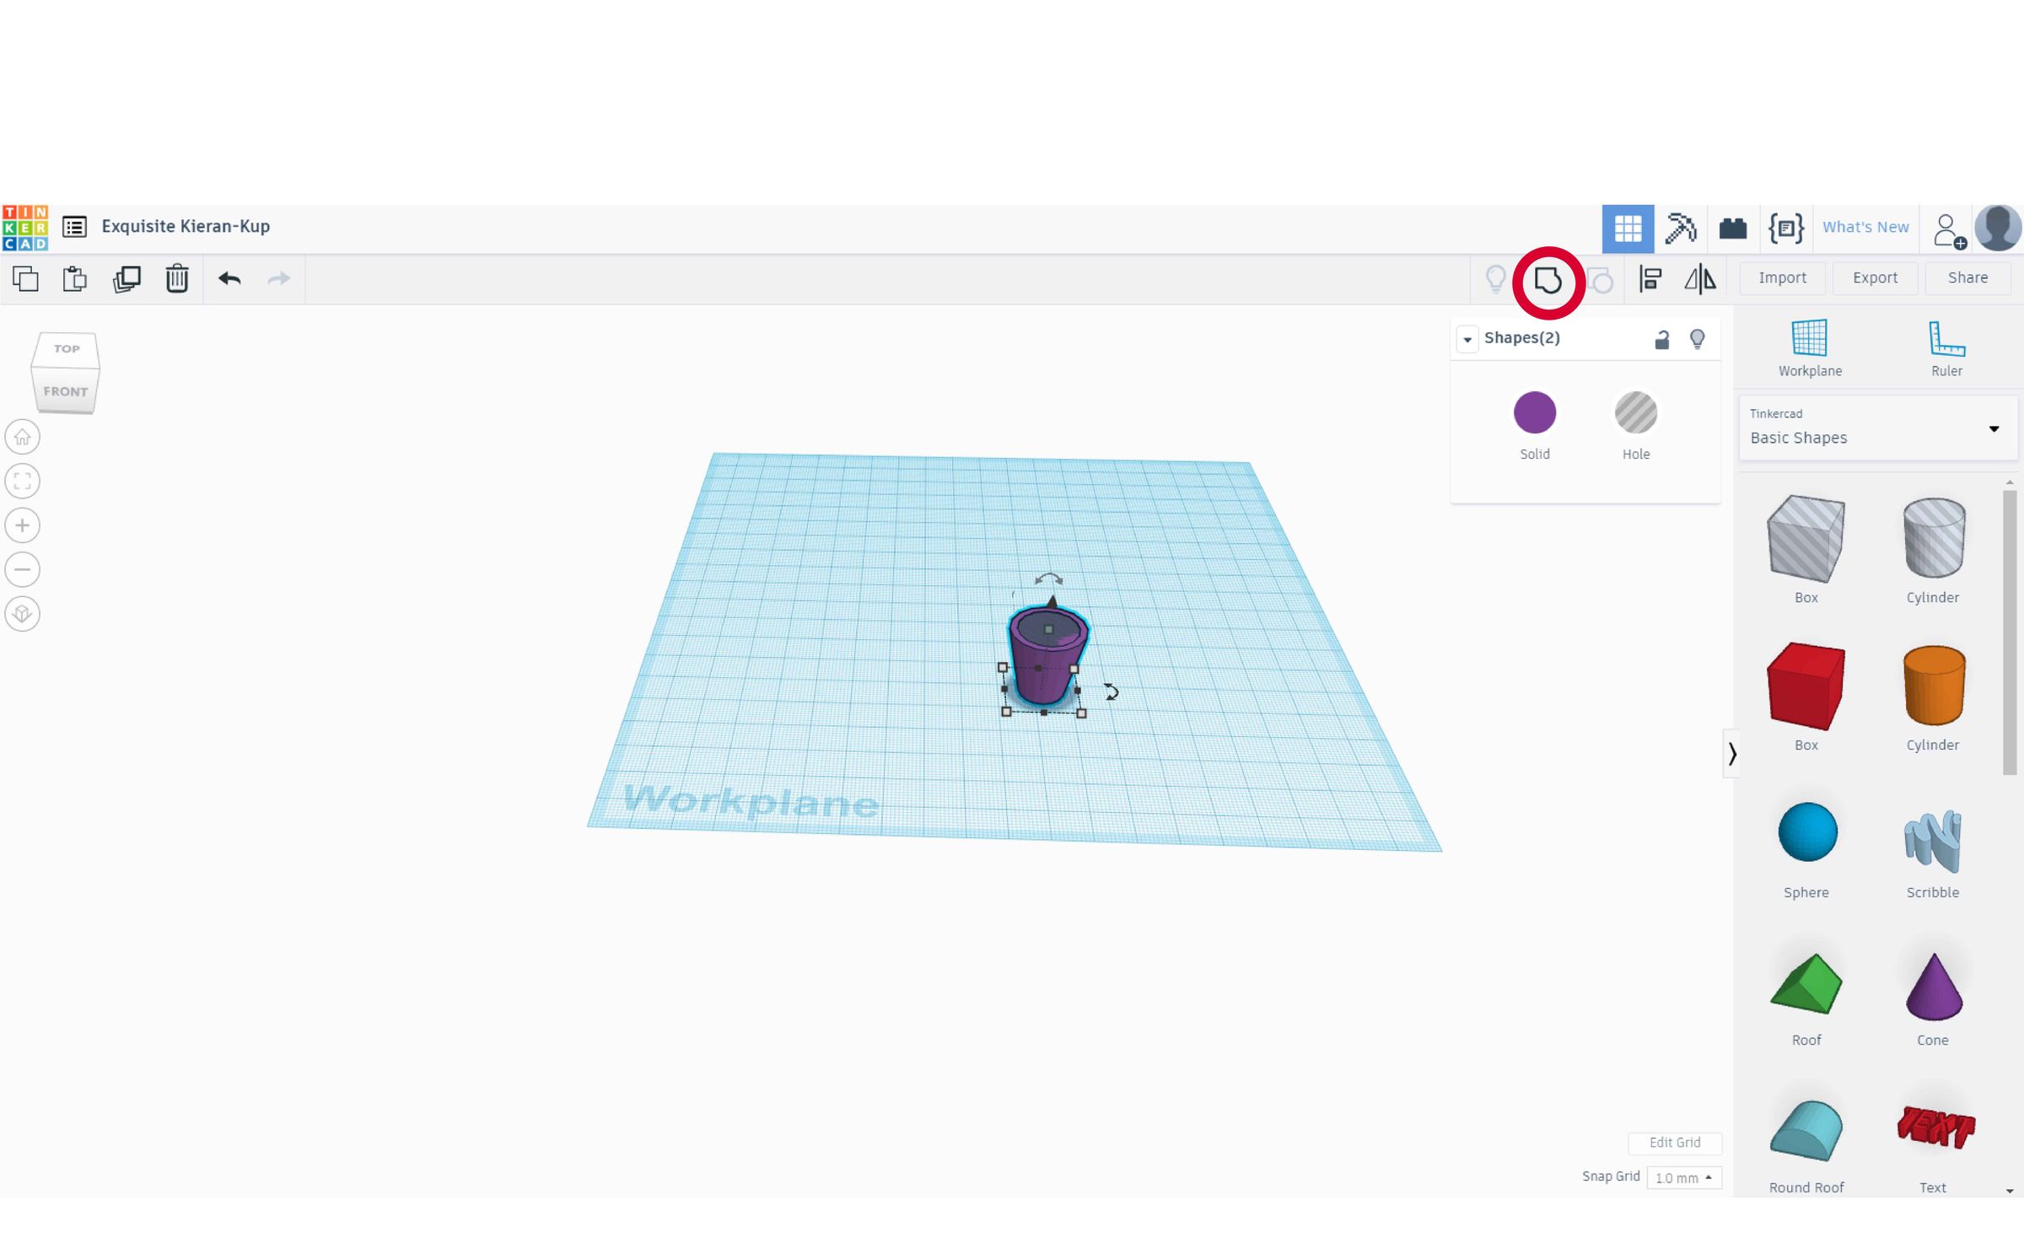Toggle the lock on the selected shape

tap(1661, 338)
